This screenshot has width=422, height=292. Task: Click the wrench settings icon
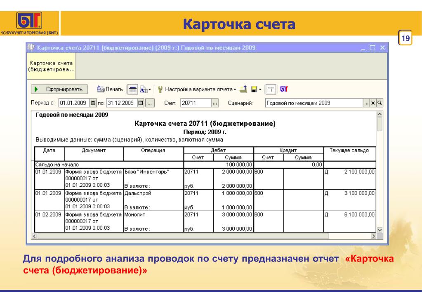tap(160, 89)
